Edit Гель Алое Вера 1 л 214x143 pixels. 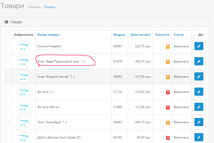tap(199, 122)
